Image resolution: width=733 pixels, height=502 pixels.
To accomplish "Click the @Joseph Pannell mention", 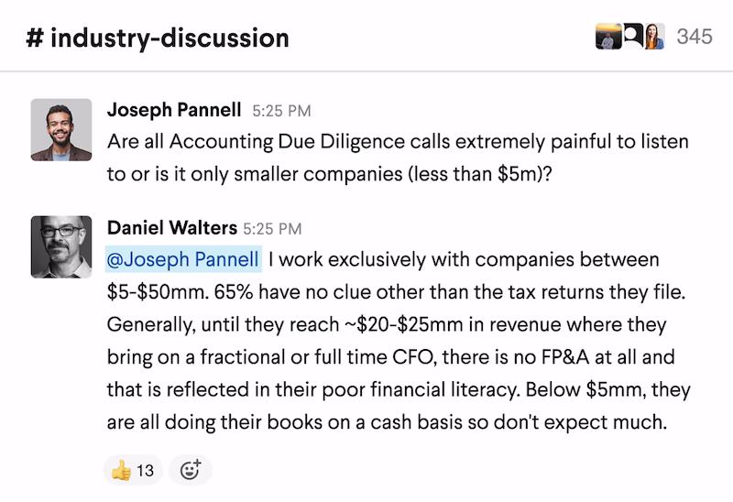I will (x=184, y=260).
